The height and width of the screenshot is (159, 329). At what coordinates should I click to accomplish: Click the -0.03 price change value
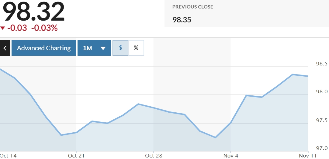click(17, 28)
